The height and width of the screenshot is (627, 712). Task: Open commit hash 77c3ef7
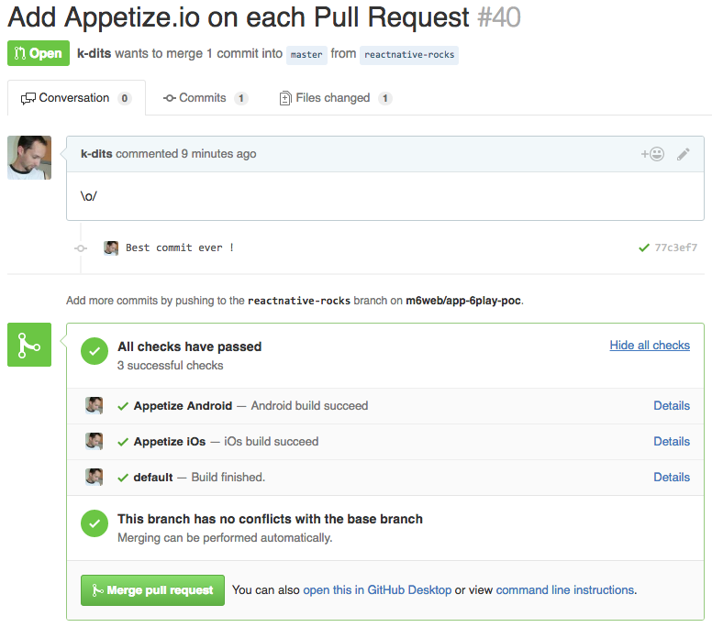tap(675, 247)
